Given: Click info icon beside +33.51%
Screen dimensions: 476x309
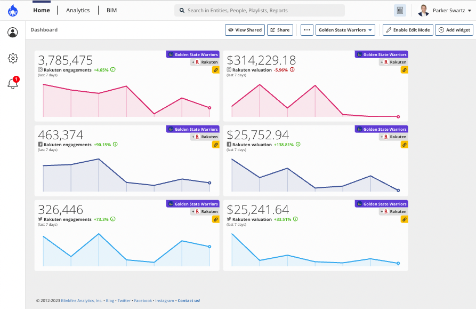Looking at the screenshot, I should coord(295,219).
